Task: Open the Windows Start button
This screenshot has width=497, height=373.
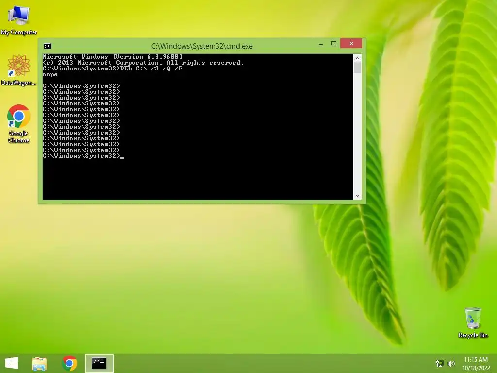Action: [12, 363]
